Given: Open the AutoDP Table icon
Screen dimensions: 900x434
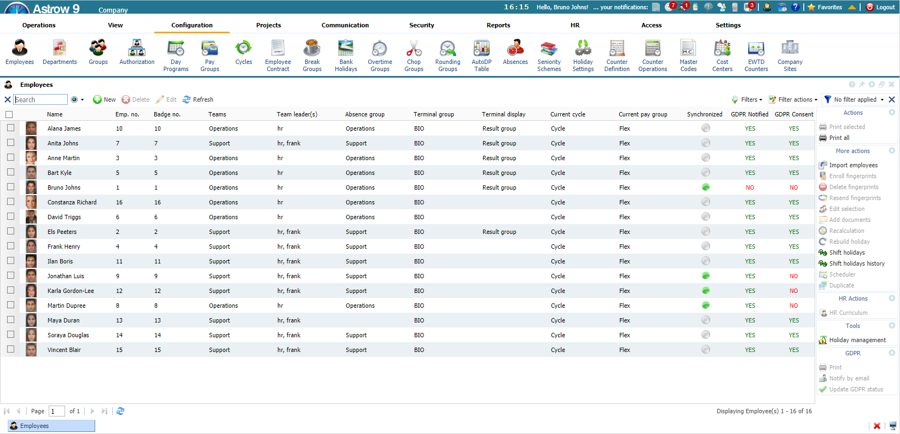Looking at the screenshot, I should pyautogui.click(x=481, y=55).
